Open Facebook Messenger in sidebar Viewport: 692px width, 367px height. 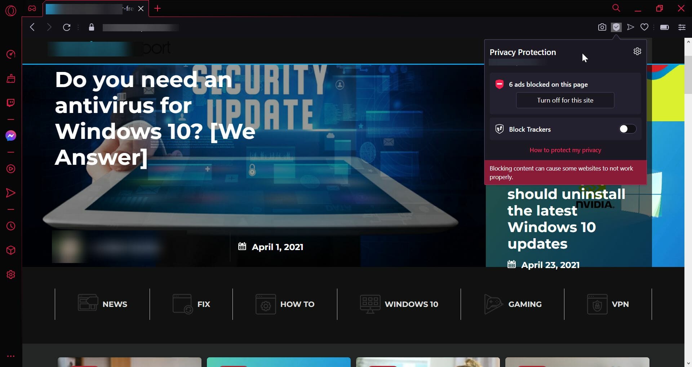point(11,136)
